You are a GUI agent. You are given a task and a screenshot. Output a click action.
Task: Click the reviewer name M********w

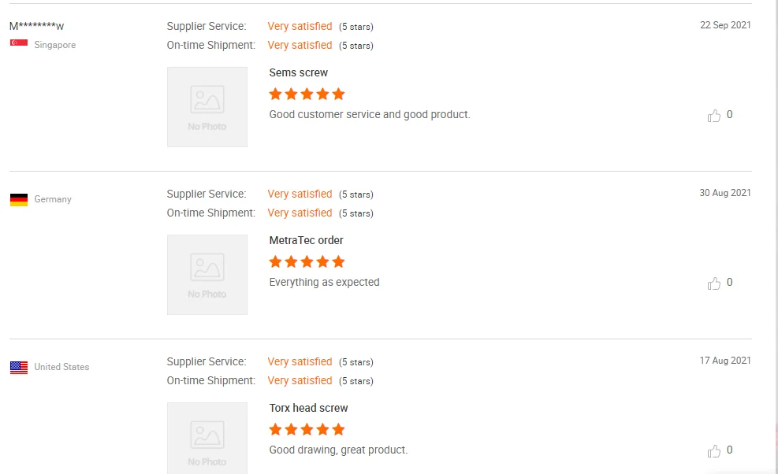click(x=36, y=26)
